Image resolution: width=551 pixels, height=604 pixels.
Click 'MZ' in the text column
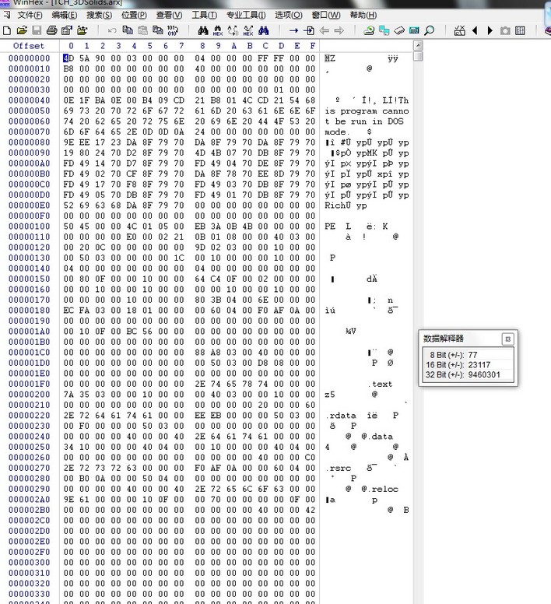click(x=330, y=58)
